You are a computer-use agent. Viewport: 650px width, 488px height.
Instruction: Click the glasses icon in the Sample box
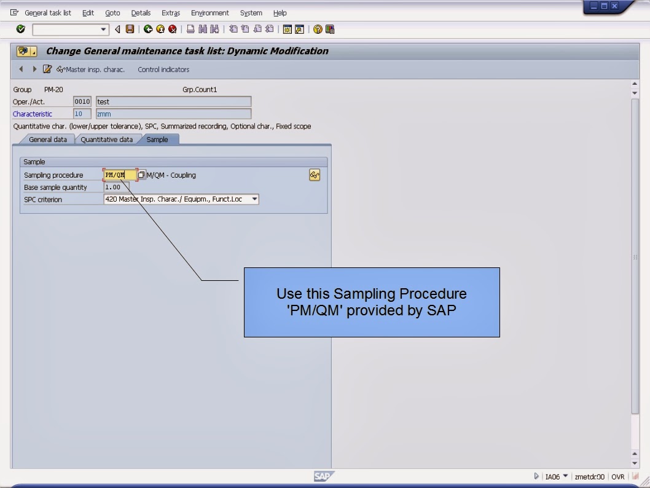[x=315, y=175]
